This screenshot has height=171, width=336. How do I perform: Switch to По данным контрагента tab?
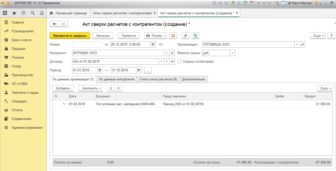(x=116, y=79)
